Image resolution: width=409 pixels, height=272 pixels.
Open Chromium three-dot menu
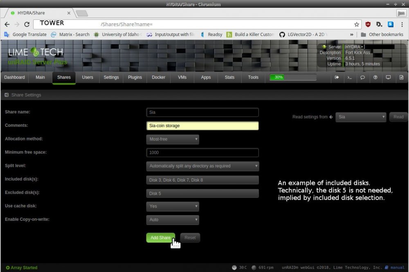coord(402,24)
